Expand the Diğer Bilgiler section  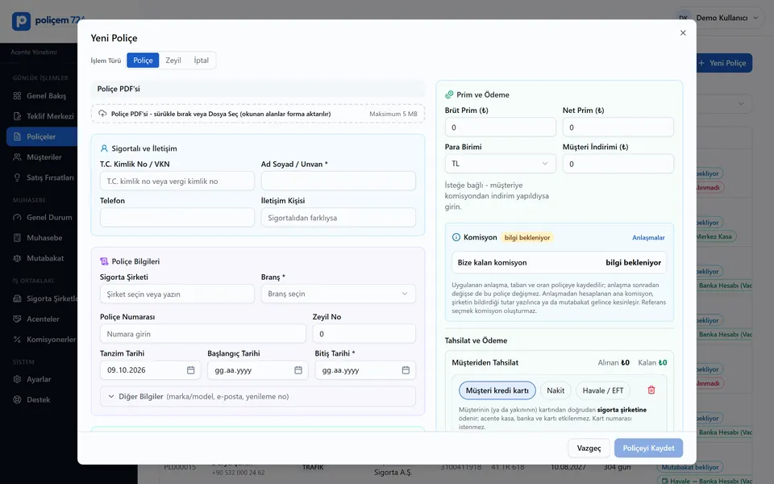click(x=258, y=396)
